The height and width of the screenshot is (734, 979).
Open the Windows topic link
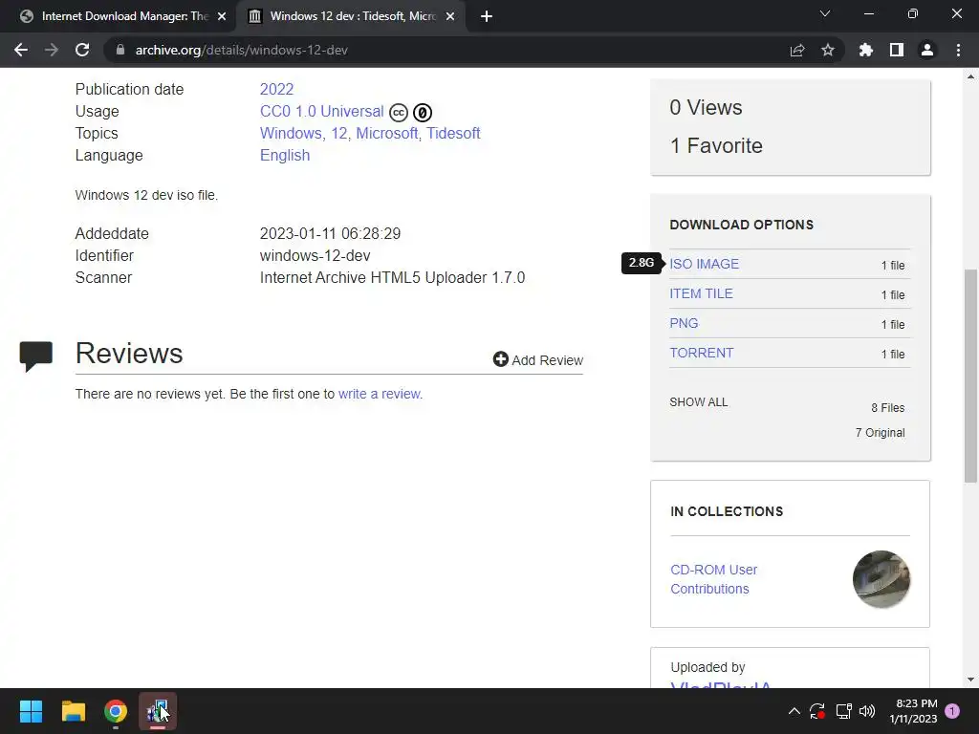click(291, 134)
